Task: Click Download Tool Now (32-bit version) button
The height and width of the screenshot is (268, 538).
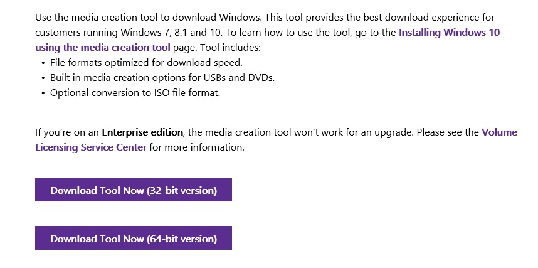Action: [x=134, y=190]
